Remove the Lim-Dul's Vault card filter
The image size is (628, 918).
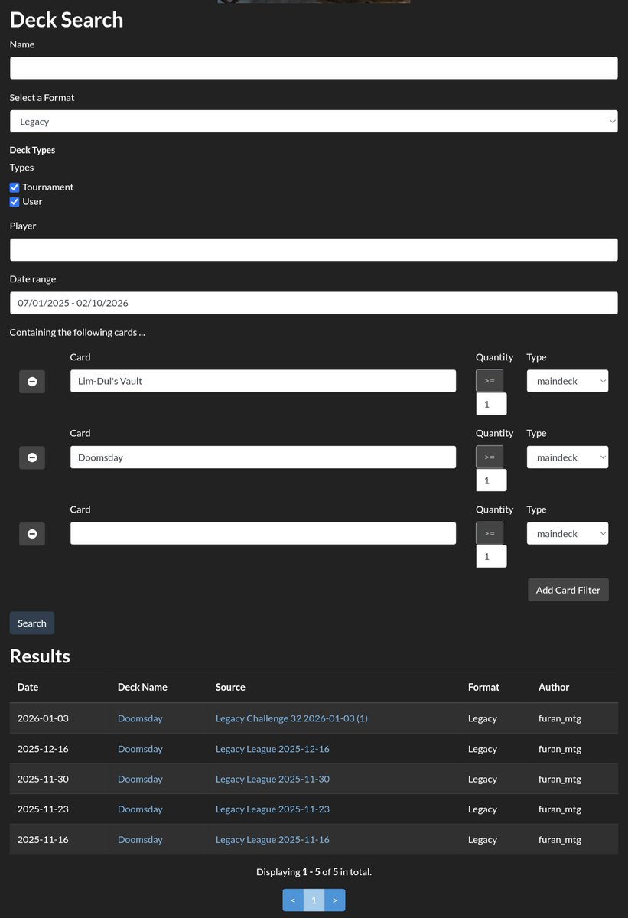tap(32, 381)
